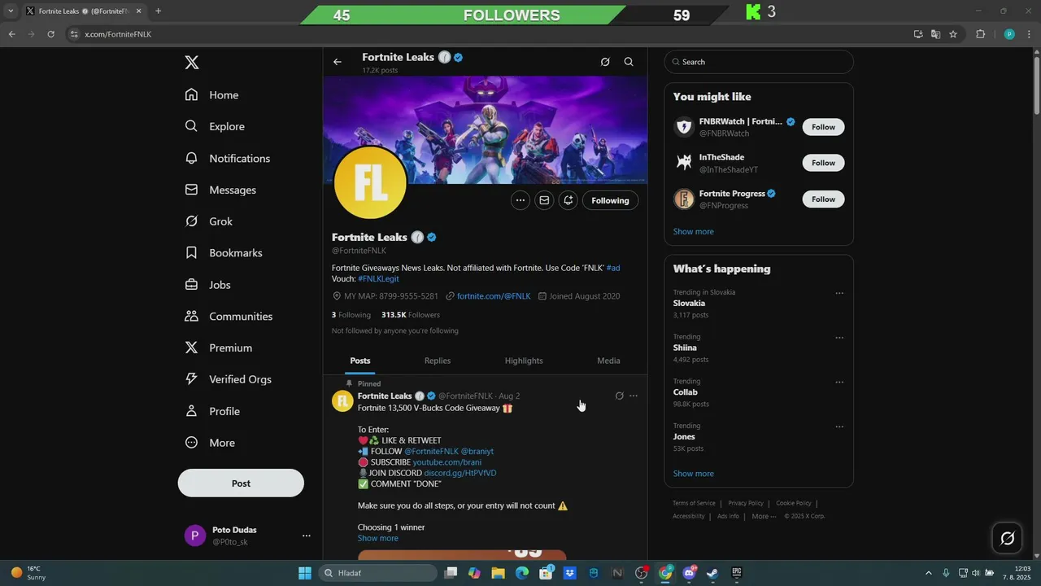
Task: Click the floating Grok button
Action: click(x=1007, y=538)
